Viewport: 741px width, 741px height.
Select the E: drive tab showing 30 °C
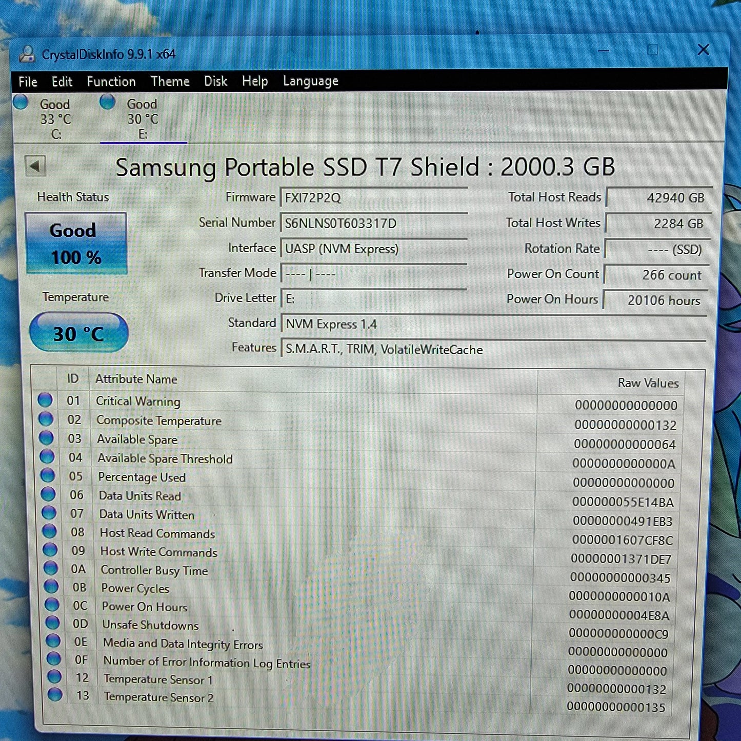click(143, 118)
